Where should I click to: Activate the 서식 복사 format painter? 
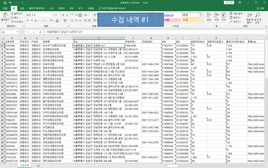pyautogui.click(x=17, y=22)
